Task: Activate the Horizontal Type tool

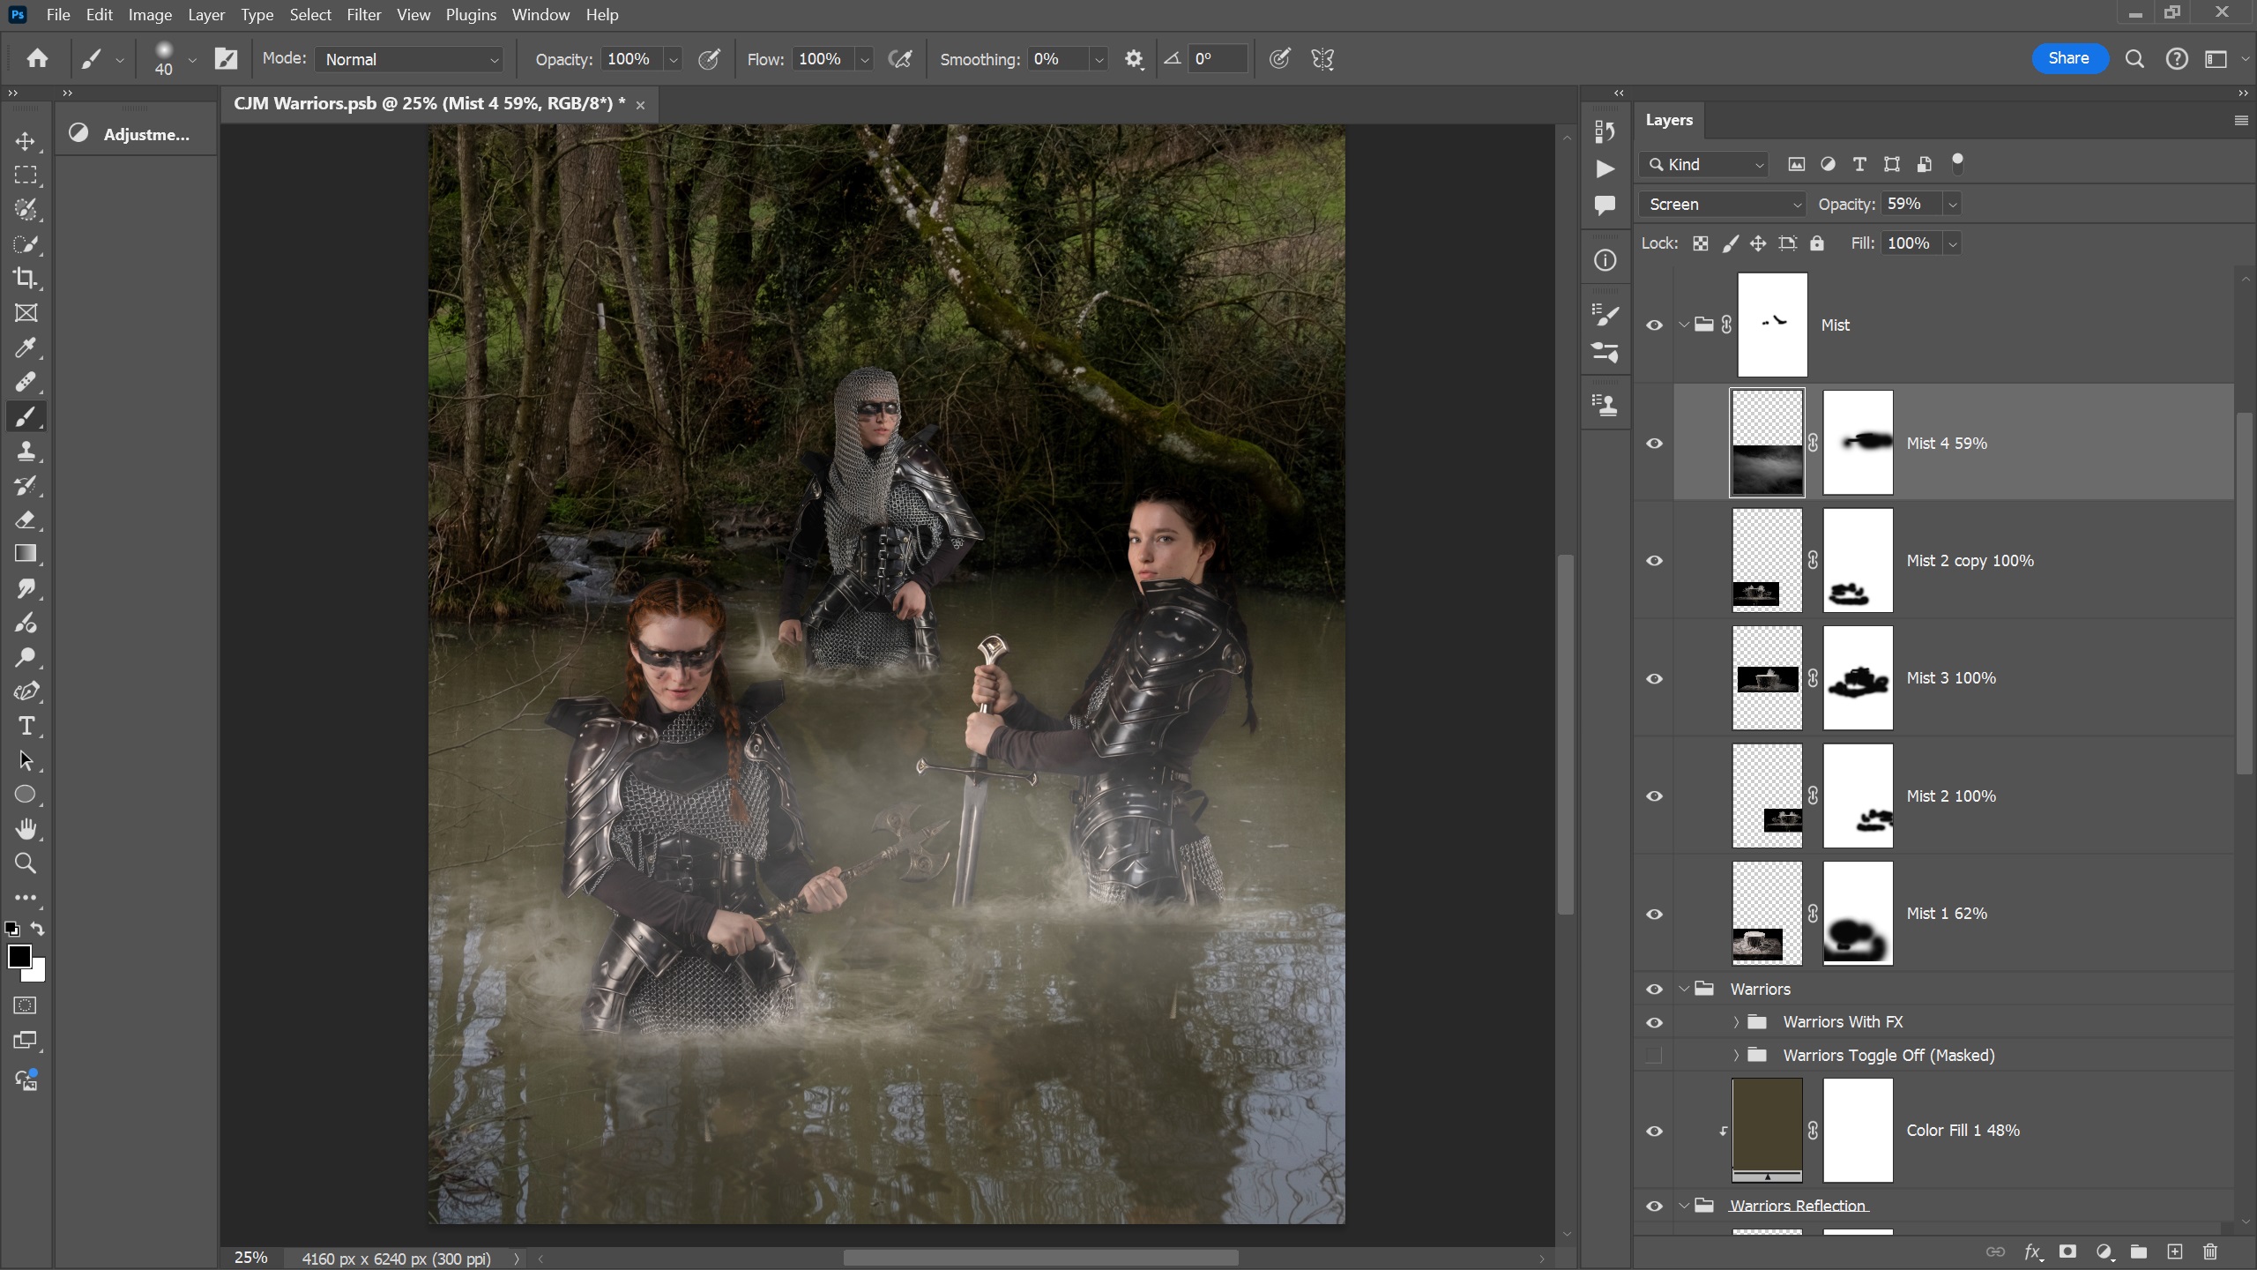Action: tap(26, 726)
